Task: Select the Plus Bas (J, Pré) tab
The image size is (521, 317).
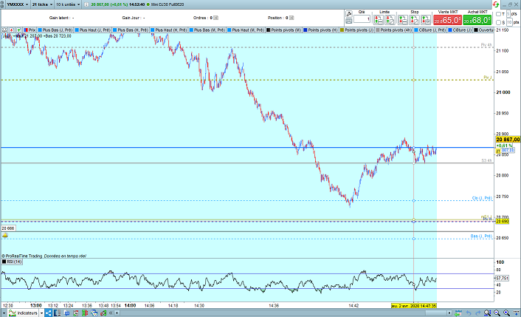Action: click(55, 30)
